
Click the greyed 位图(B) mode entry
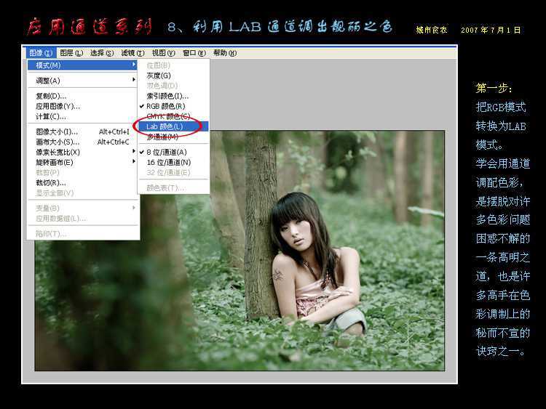point(173,65)
